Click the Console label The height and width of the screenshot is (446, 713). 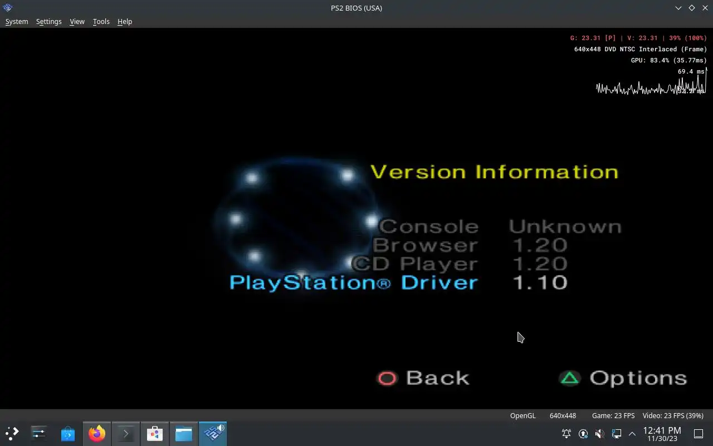pos(429,226)
